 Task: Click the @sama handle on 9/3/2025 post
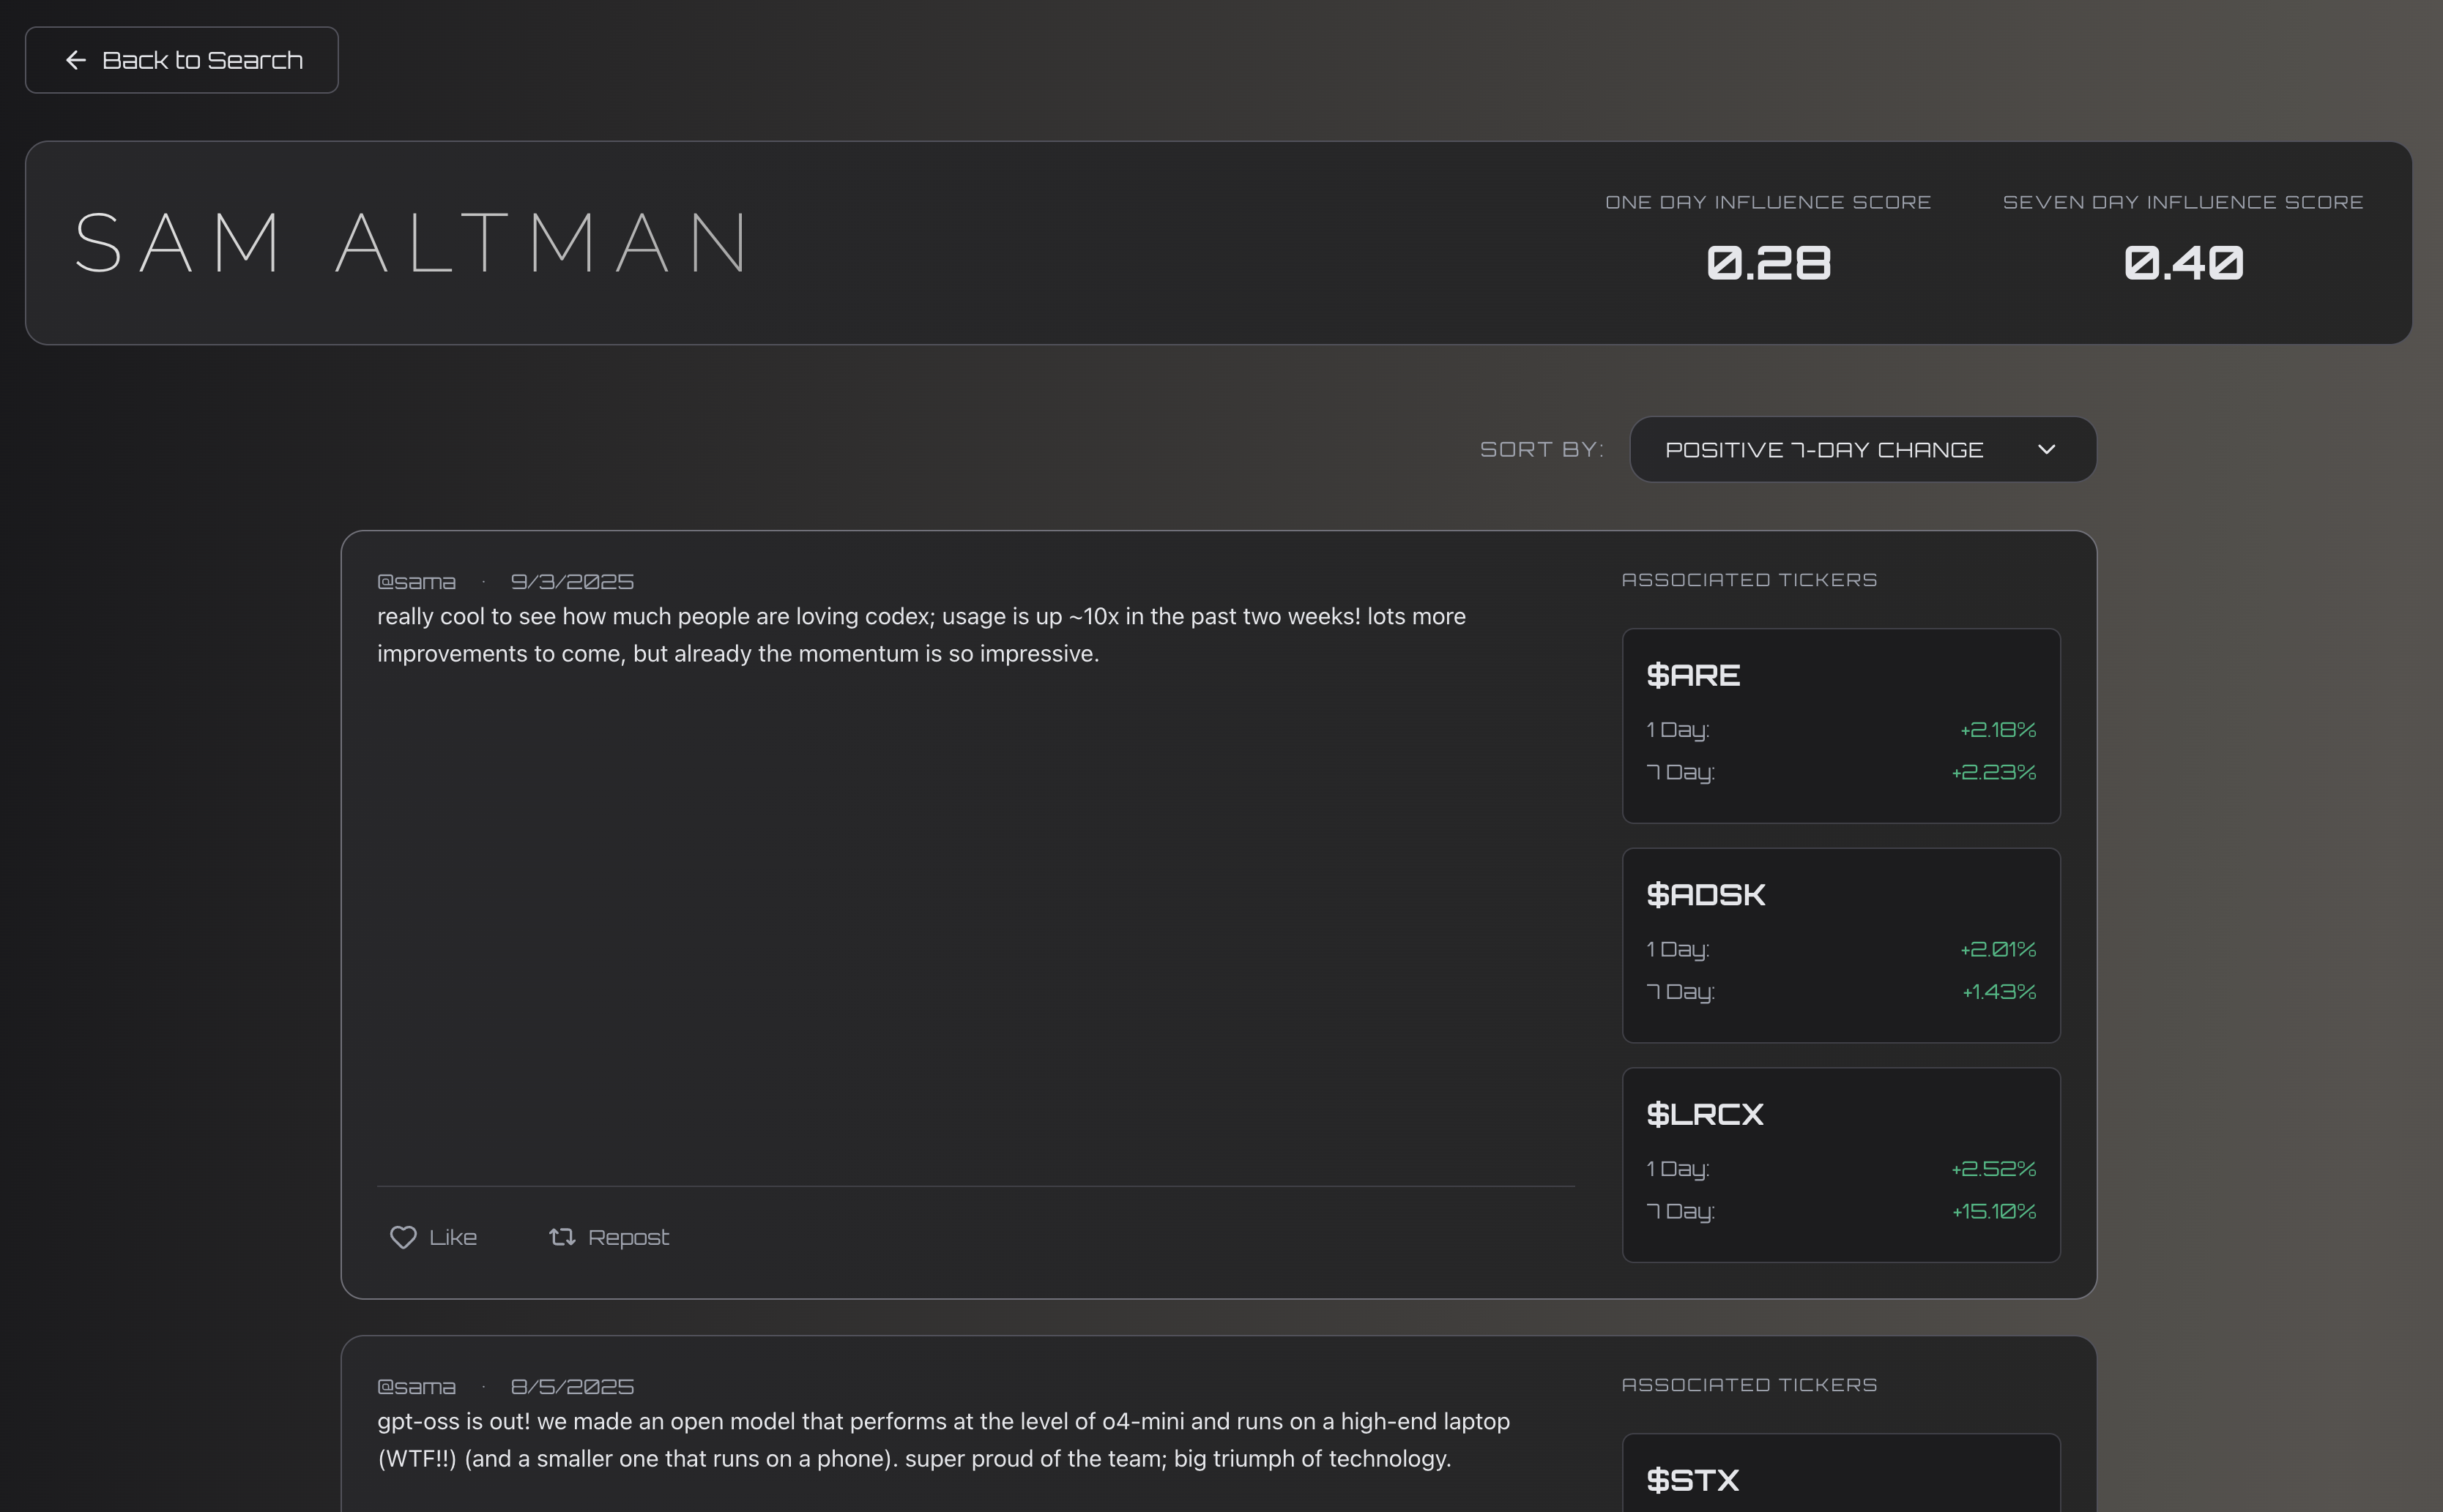pyautogui.click(x=416, y=582)
